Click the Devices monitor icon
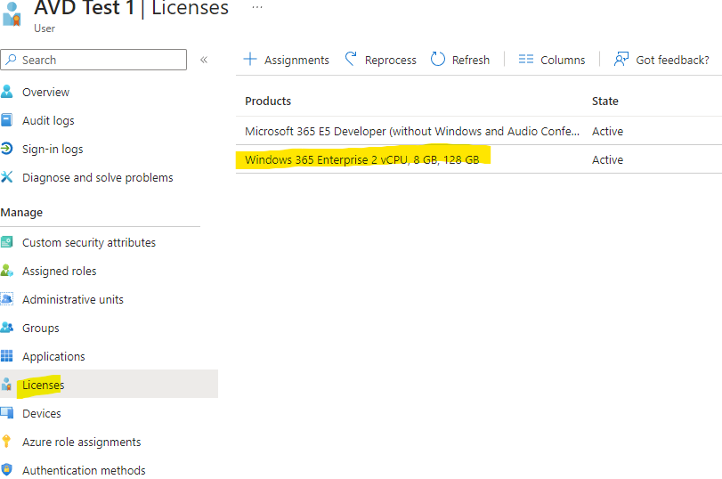This screenshot has height=479, width=722. coord(7,413)
